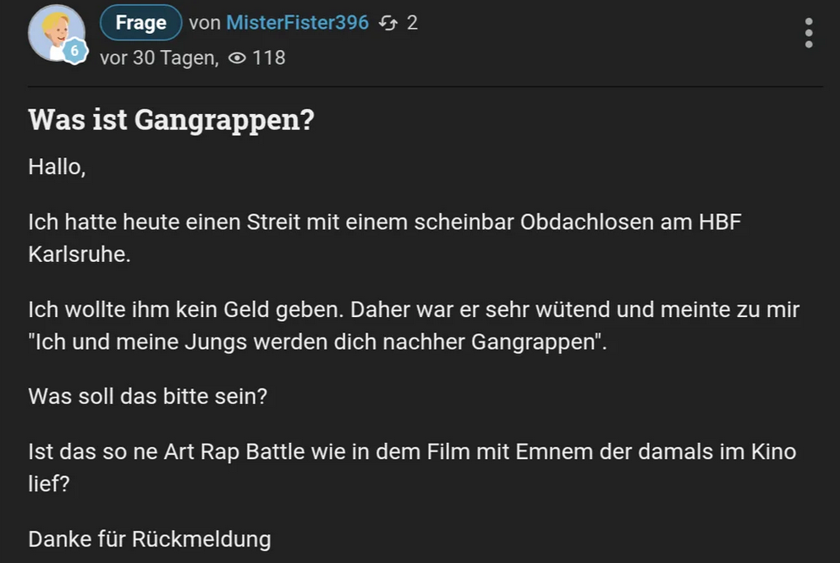Click the number 2 next to the arrows icon
This screenshot has height=563, width=840.
(412, 23)
